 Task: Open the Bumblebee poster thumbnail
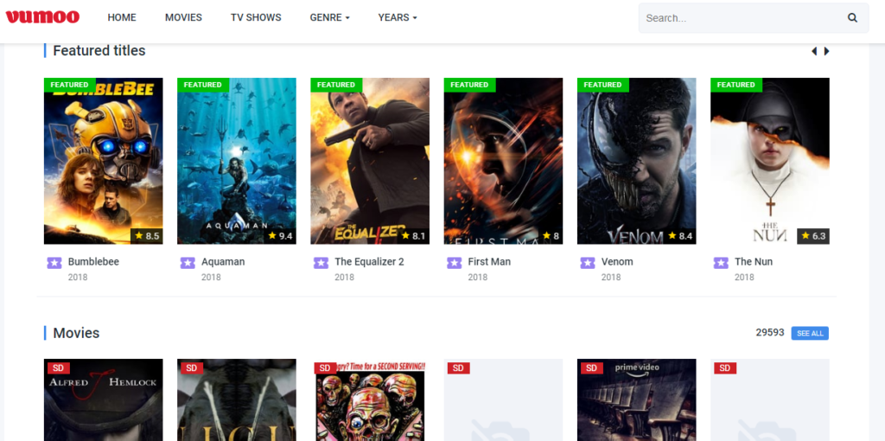[104, 161]
